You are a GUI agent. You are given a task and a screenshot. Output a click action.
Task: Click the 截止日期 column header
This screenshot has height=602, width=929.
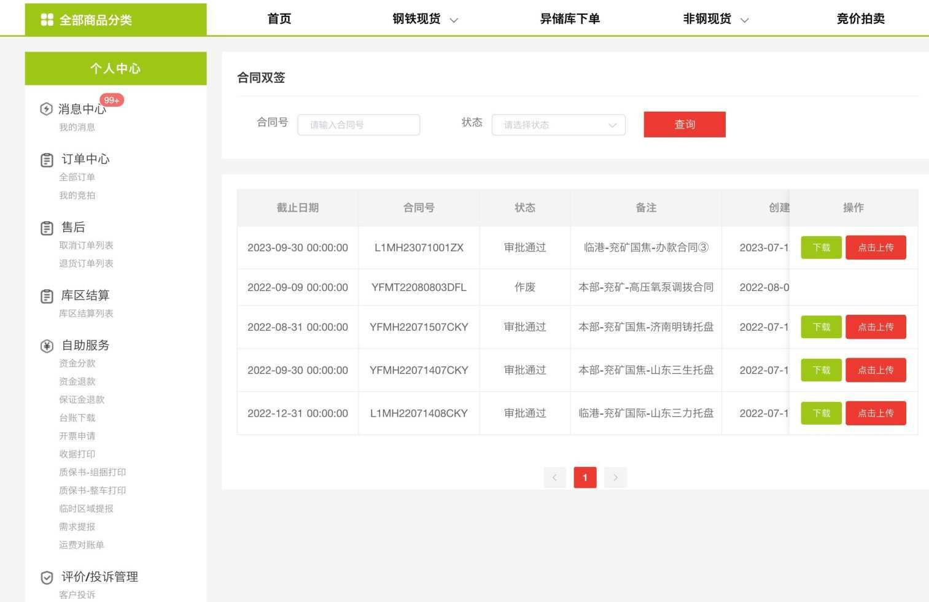(298, 208)
